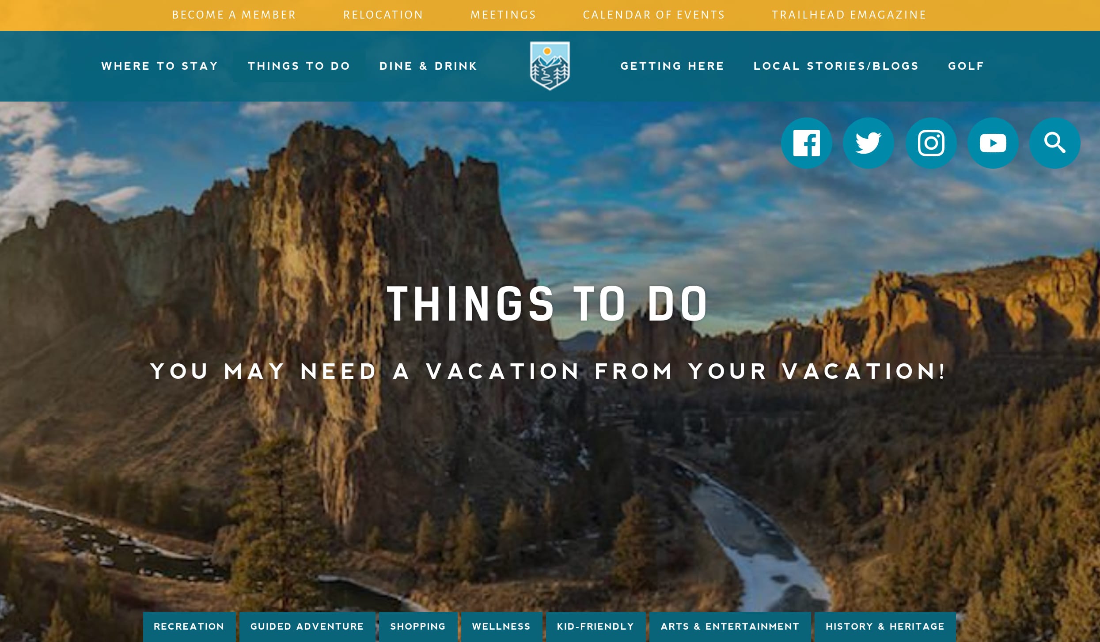Viewport: 1100px width, 642px height.
Task: Expand the THINGS TO DO dropdown
Action: 299,66
